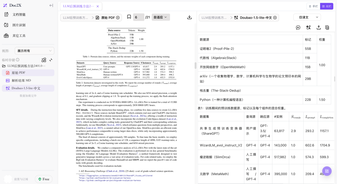The width and height of the screenshot is (337, 184).
Task: Click cell WizardLM_evol_instruct_V2 in translation
Action: [x=221, y=145]
